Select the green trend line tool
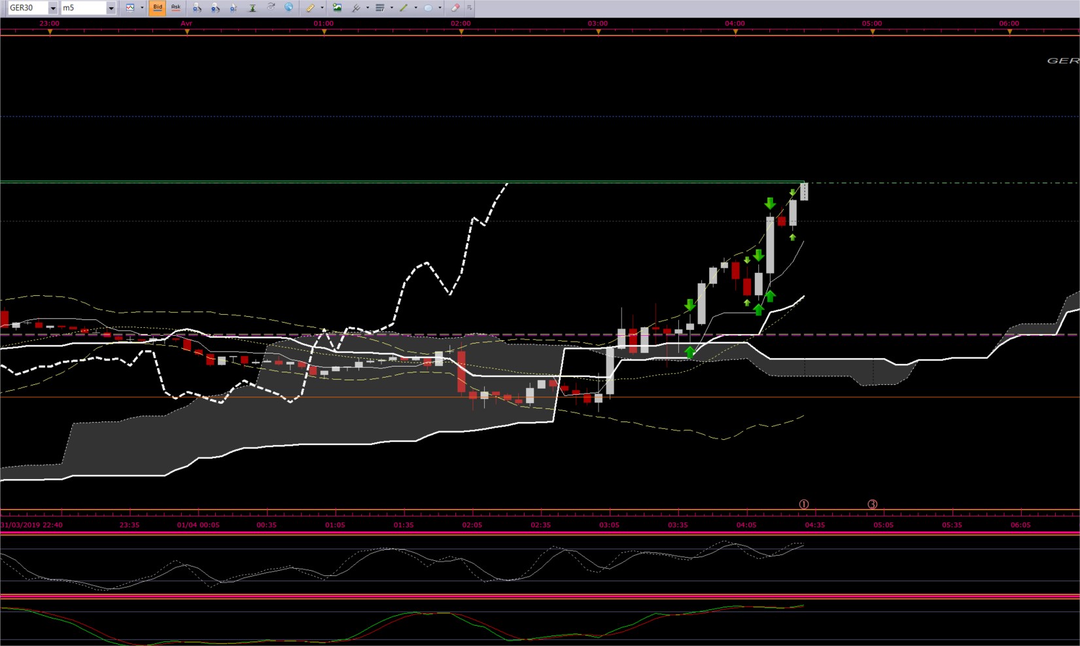The height and width of the screenshot is (646, 1080). 404,8
